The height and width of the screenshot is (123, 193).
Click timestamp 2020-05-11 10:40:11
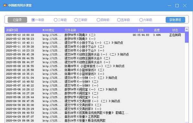[x=20, y=43]
